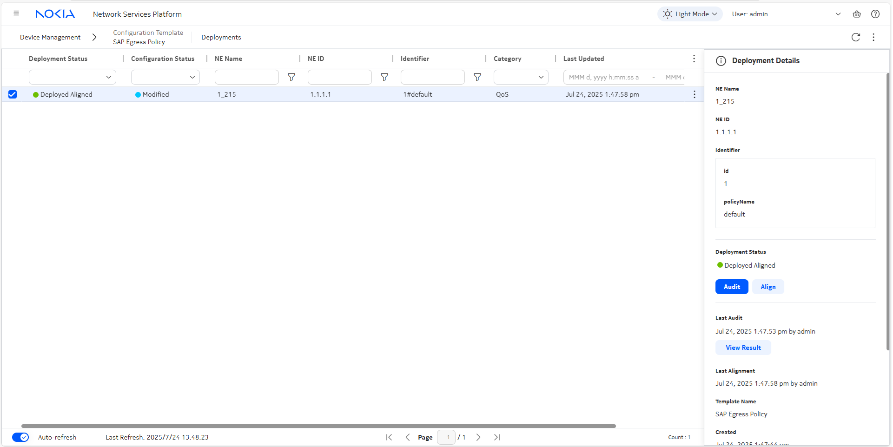Click the NE Name filter funnel icon
The width and height of the screenshot is (893, 447).
(291, 77)
